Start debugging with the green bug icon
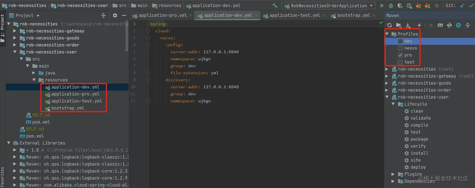Viewport: 475px width, 188px height. pyautogui.click(x=391, y=6)
